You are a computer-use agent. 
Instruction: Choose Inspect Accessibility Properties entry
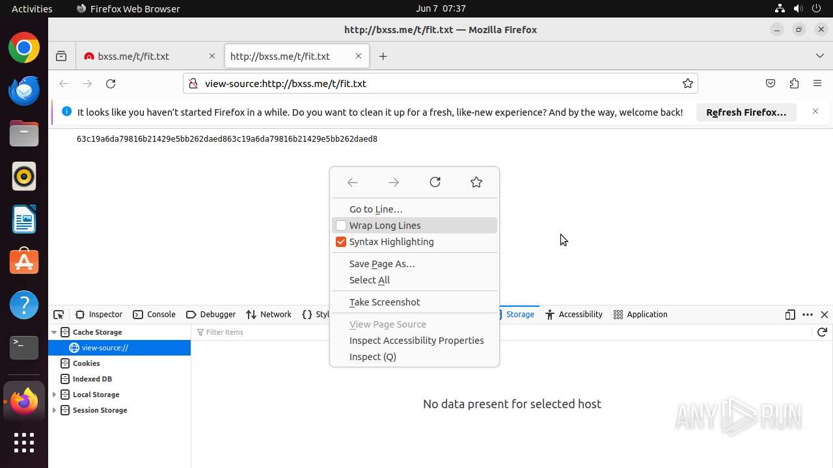pyautogui.click(x=415, y=341)
